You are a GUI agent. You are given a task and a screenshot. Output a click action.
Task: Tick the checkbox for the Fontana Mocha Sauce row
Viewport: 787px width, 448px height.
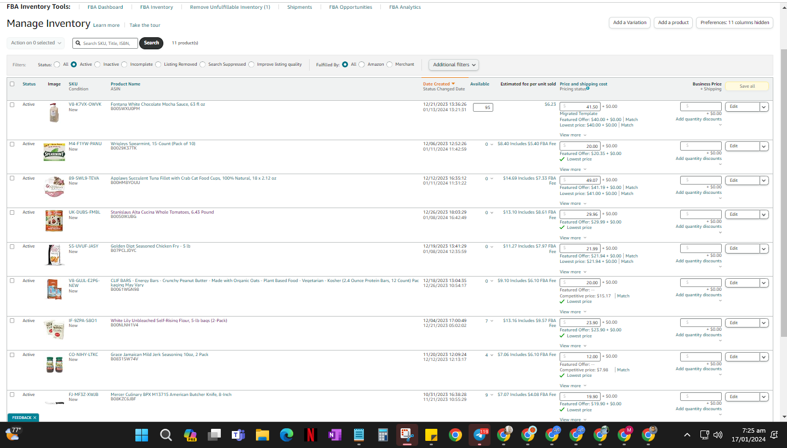coord(12,104)
